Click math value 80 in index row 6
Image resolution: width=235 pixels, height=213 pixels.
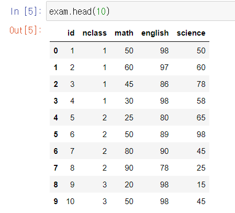pos(129,151)
